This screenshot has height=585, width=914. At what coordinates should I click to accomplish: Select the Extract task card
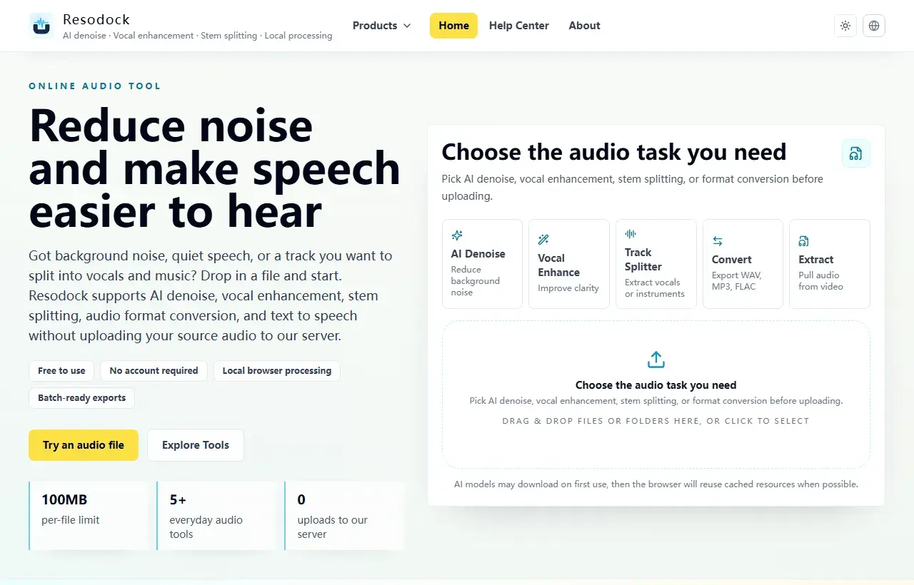click(x=830, y=264)
